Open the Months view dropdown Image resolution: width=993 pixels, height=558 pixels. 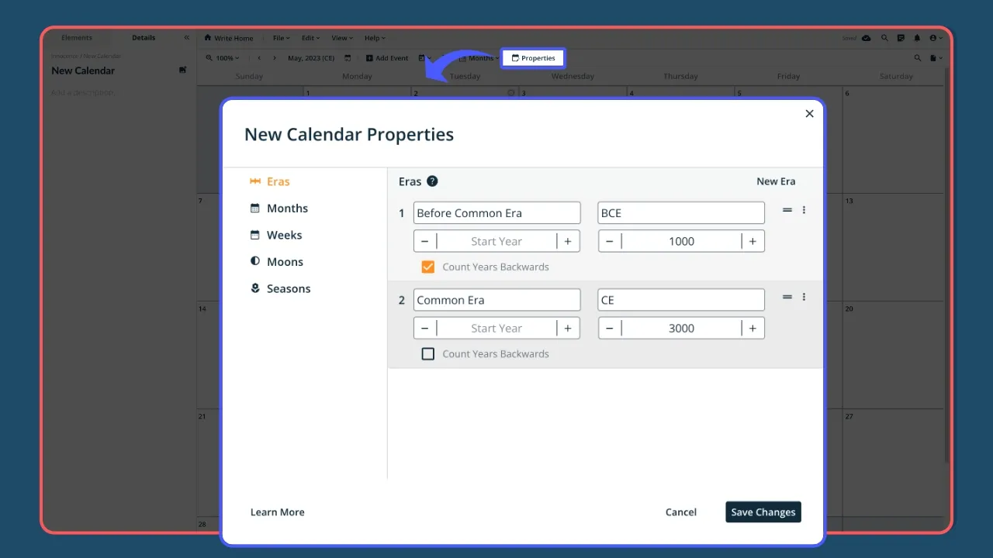coord(479,57)
